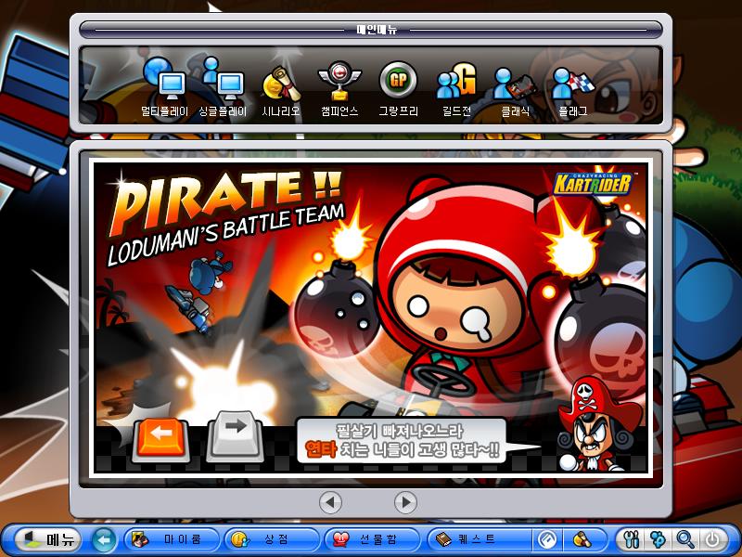Open the 시나리오 scenario mode
742x557 pixels.
tap(278, 91)
